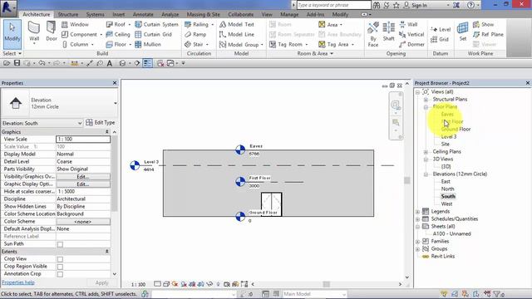The width and height of the screenshot is (532, 299).
Task: Collapse the Extents properties section
Action: pos(107,252)
